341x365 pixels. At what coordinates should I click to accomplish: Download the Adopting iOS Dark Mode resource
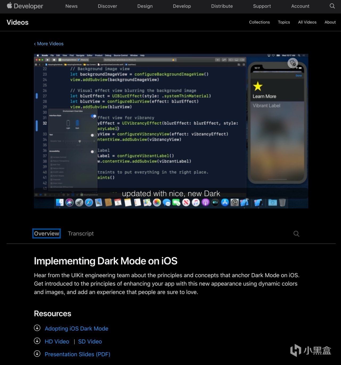(76, 328)
